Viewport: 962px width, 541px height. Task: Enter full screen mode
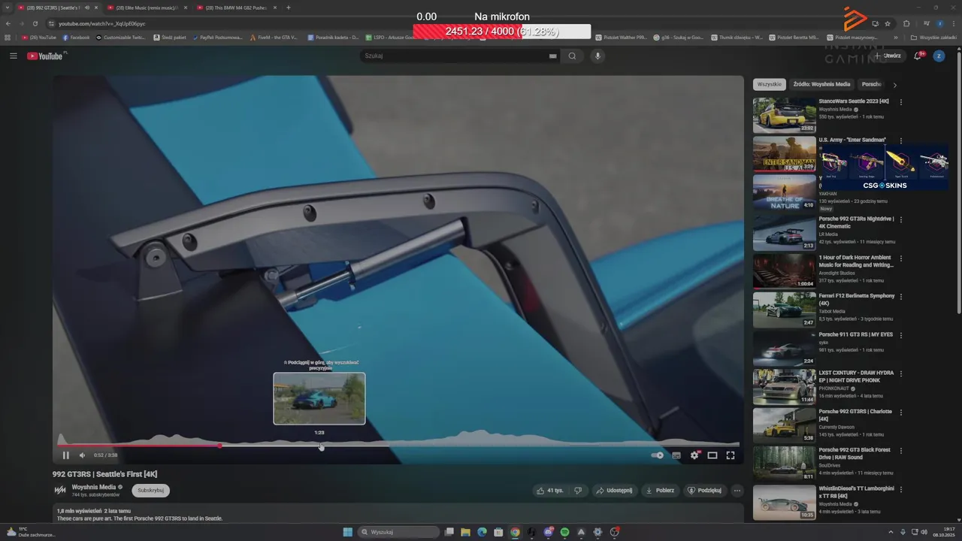731,455
